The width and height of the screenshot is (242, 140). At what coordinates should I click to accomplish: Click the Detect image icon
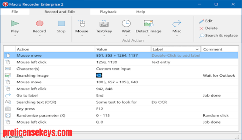point(148,23)
